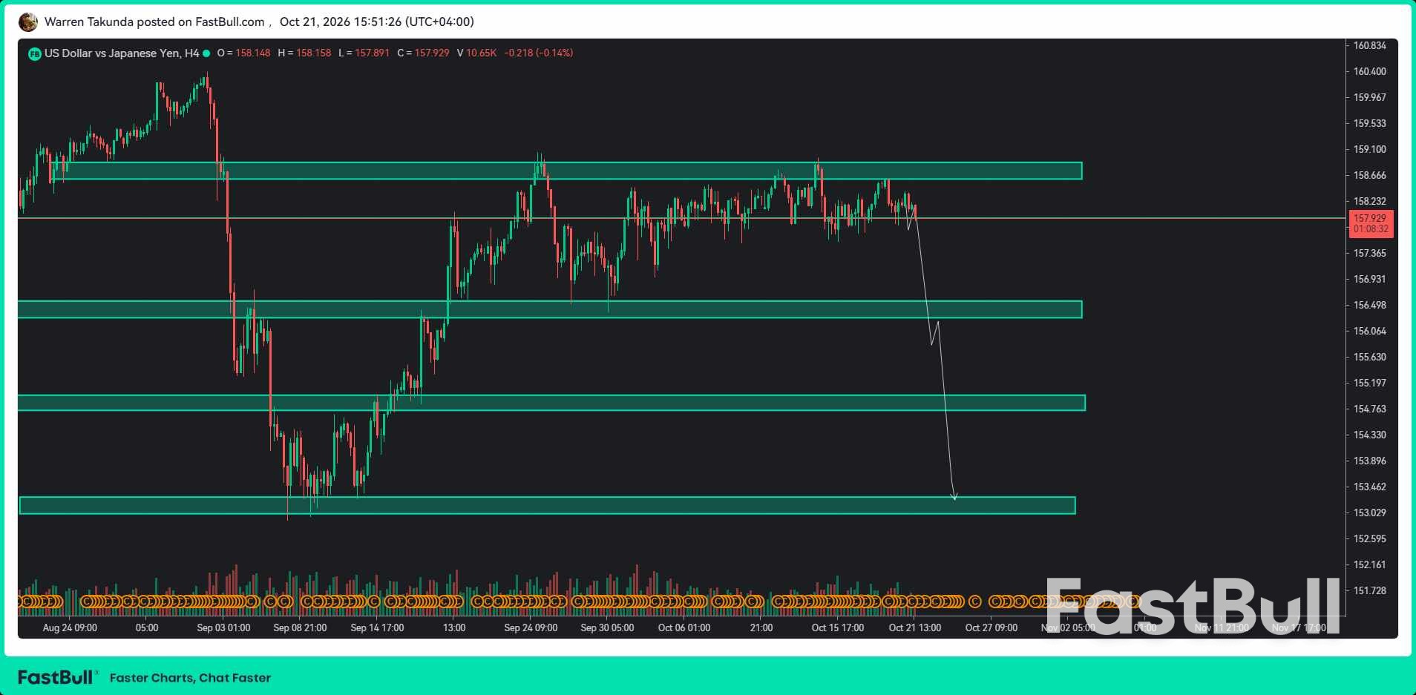
Task: Click time axis label Oct 27 09:00
Action: [991, 628]
